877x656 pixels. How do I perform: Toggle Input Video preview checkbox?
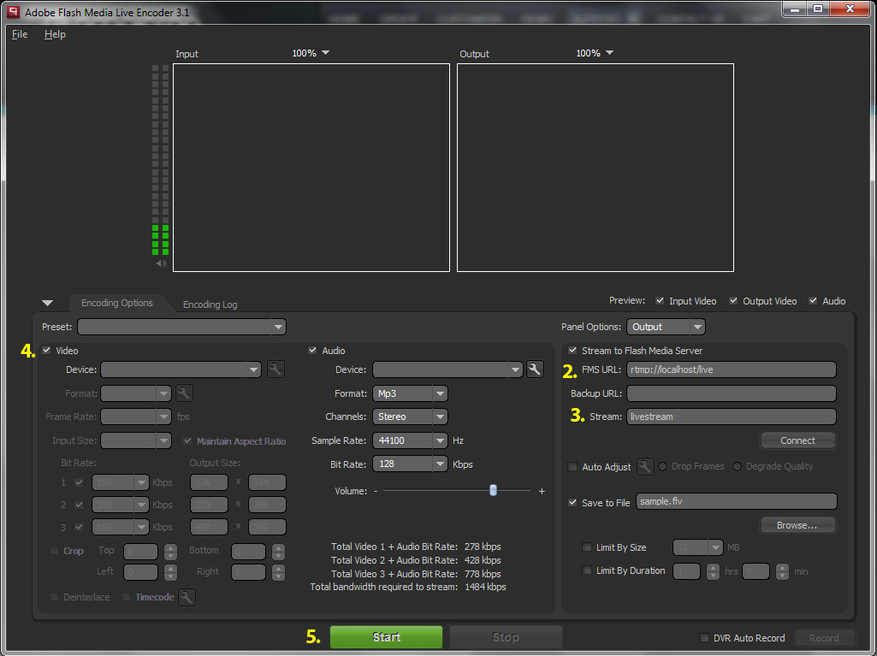(660, 301)
